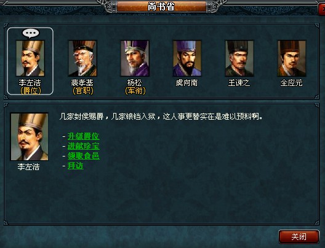
Task: Open the 升级爵位 link
Action: pos(84,136)
